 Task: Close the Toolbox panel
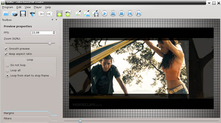(56, 20)
